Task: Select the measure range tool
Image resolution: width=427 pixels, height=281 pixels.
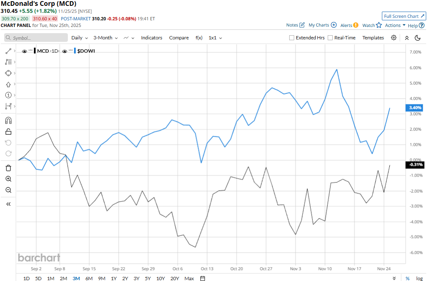Action: tap(8, 106)
